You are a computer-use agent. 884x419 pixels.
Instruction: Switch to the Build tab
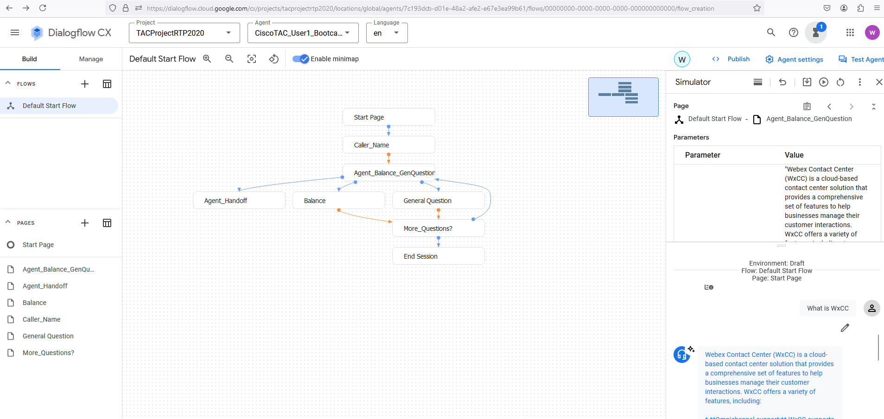pyautogui.click(x=30, y=59)
